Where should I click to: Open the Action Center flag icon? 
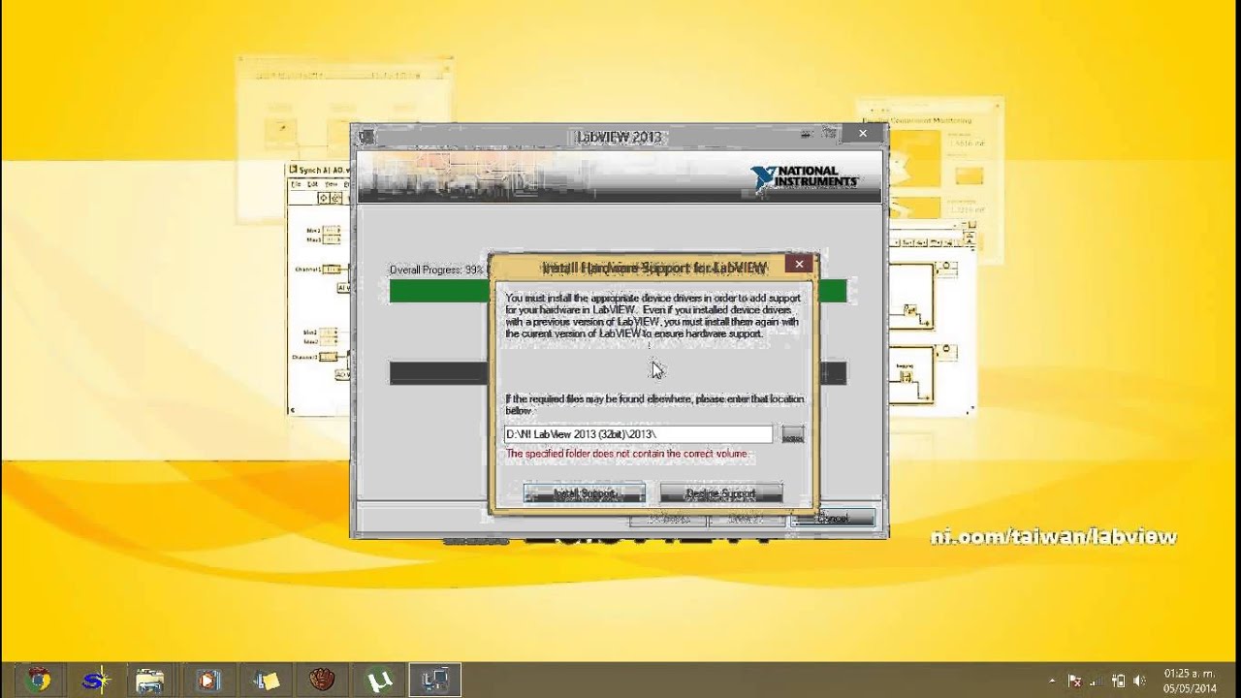[x=1074, y=681]
